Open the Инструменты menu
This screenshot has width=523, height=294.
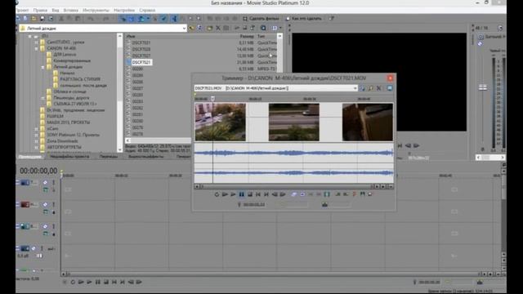click(x=96, y=11)
